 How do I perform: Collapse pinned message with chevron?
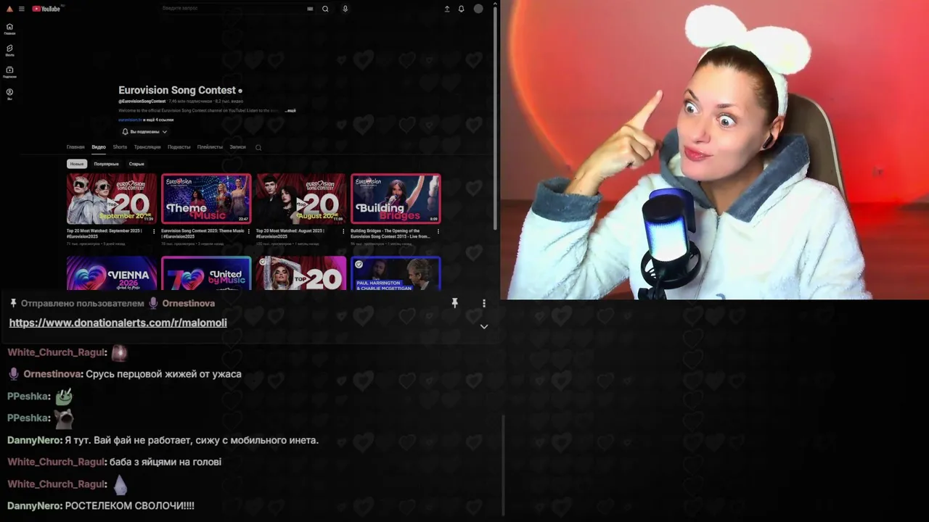(484, 326)
